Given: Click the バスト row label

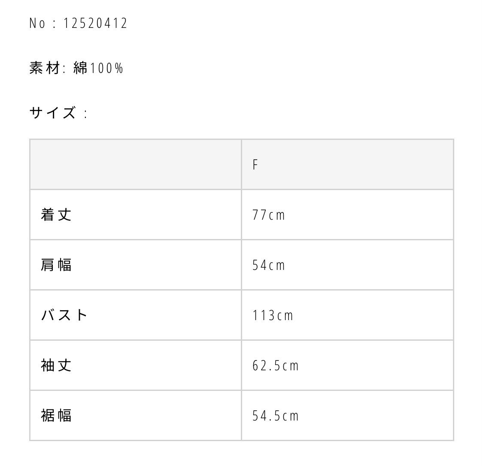Looking at the screenshot, I should (x=64, y=315).
